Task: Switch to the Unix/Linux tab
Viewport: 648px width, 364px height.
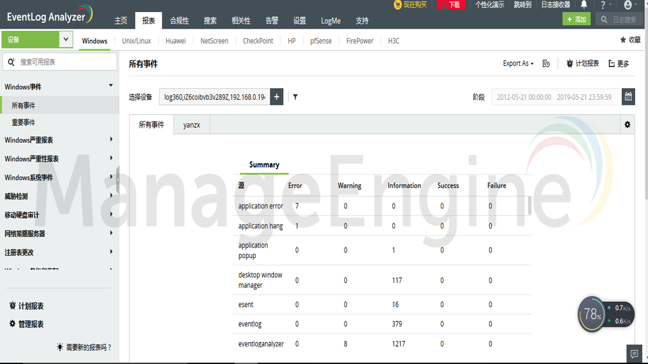Action: point(136,40)
